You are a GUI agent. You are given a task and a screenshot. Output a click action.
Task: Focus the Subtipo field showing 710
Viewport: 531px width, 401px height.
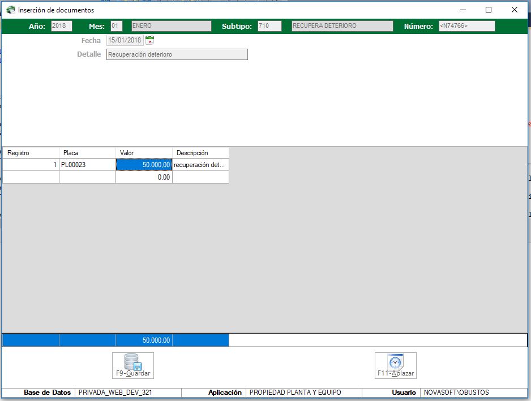coord(269,26)
